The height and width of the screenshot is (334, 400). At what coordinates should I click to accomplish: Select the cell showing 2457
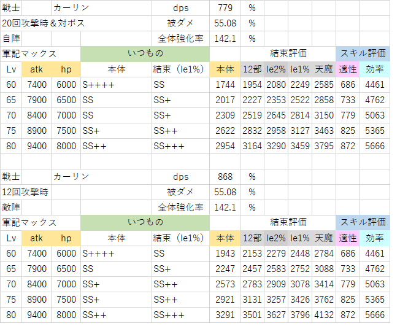tap(252, 269)
